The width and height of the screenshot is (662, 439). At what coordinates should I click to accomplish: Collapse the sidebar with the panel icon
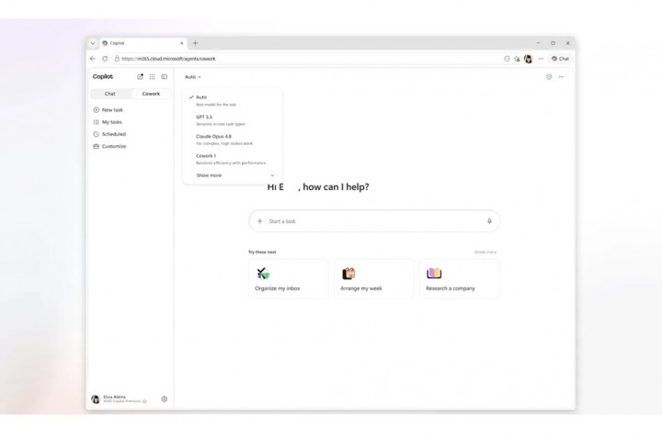[165, 77]
